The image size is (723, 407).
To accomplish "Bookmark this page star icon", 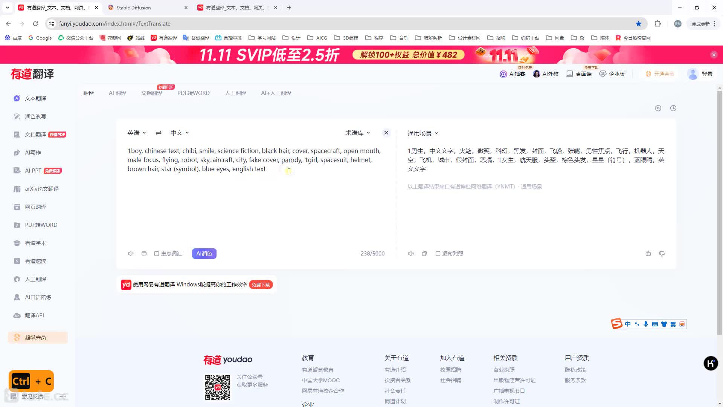I will pyautogui.click(x=639, y=24).
